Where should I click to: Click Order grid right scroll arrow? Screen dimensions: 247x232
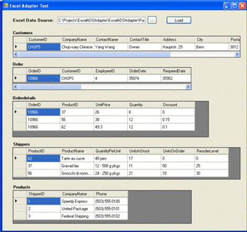tap(188, 87)
